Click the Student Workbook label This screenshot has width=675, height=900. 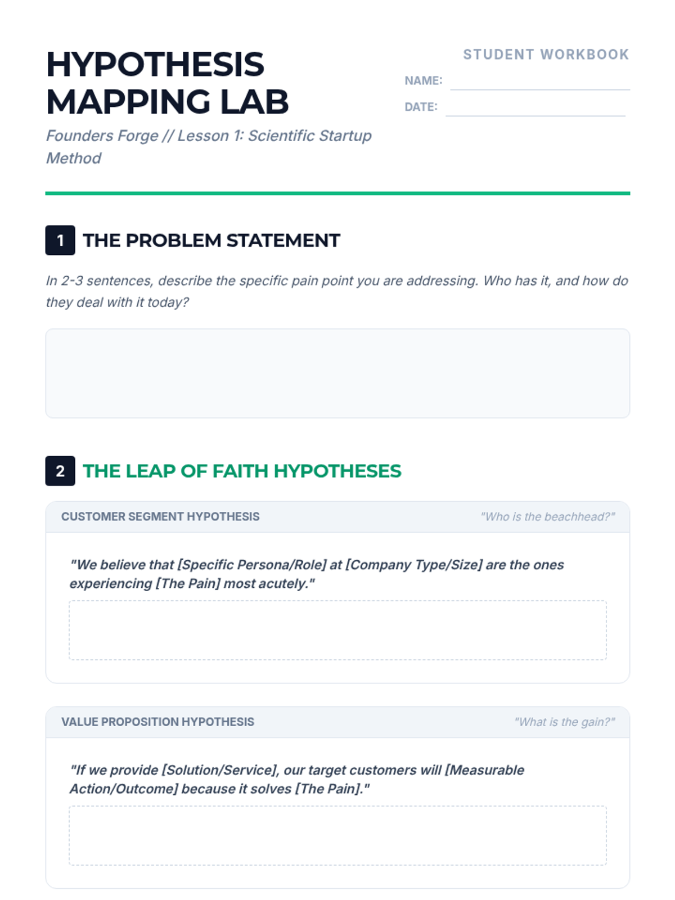pyautogui.click(x=546, y=55)
